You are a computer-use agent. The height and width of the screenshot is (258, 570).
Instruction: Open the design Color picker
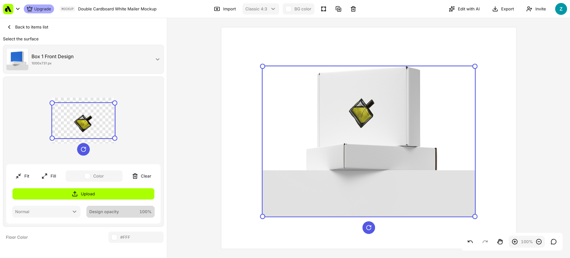coord(94,176)
